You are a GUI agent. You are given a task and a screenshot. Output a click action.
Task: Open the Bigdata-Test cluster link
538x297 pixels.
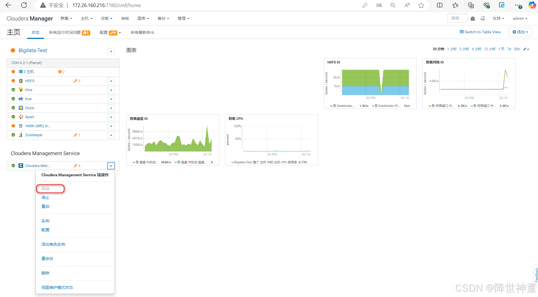33,50
